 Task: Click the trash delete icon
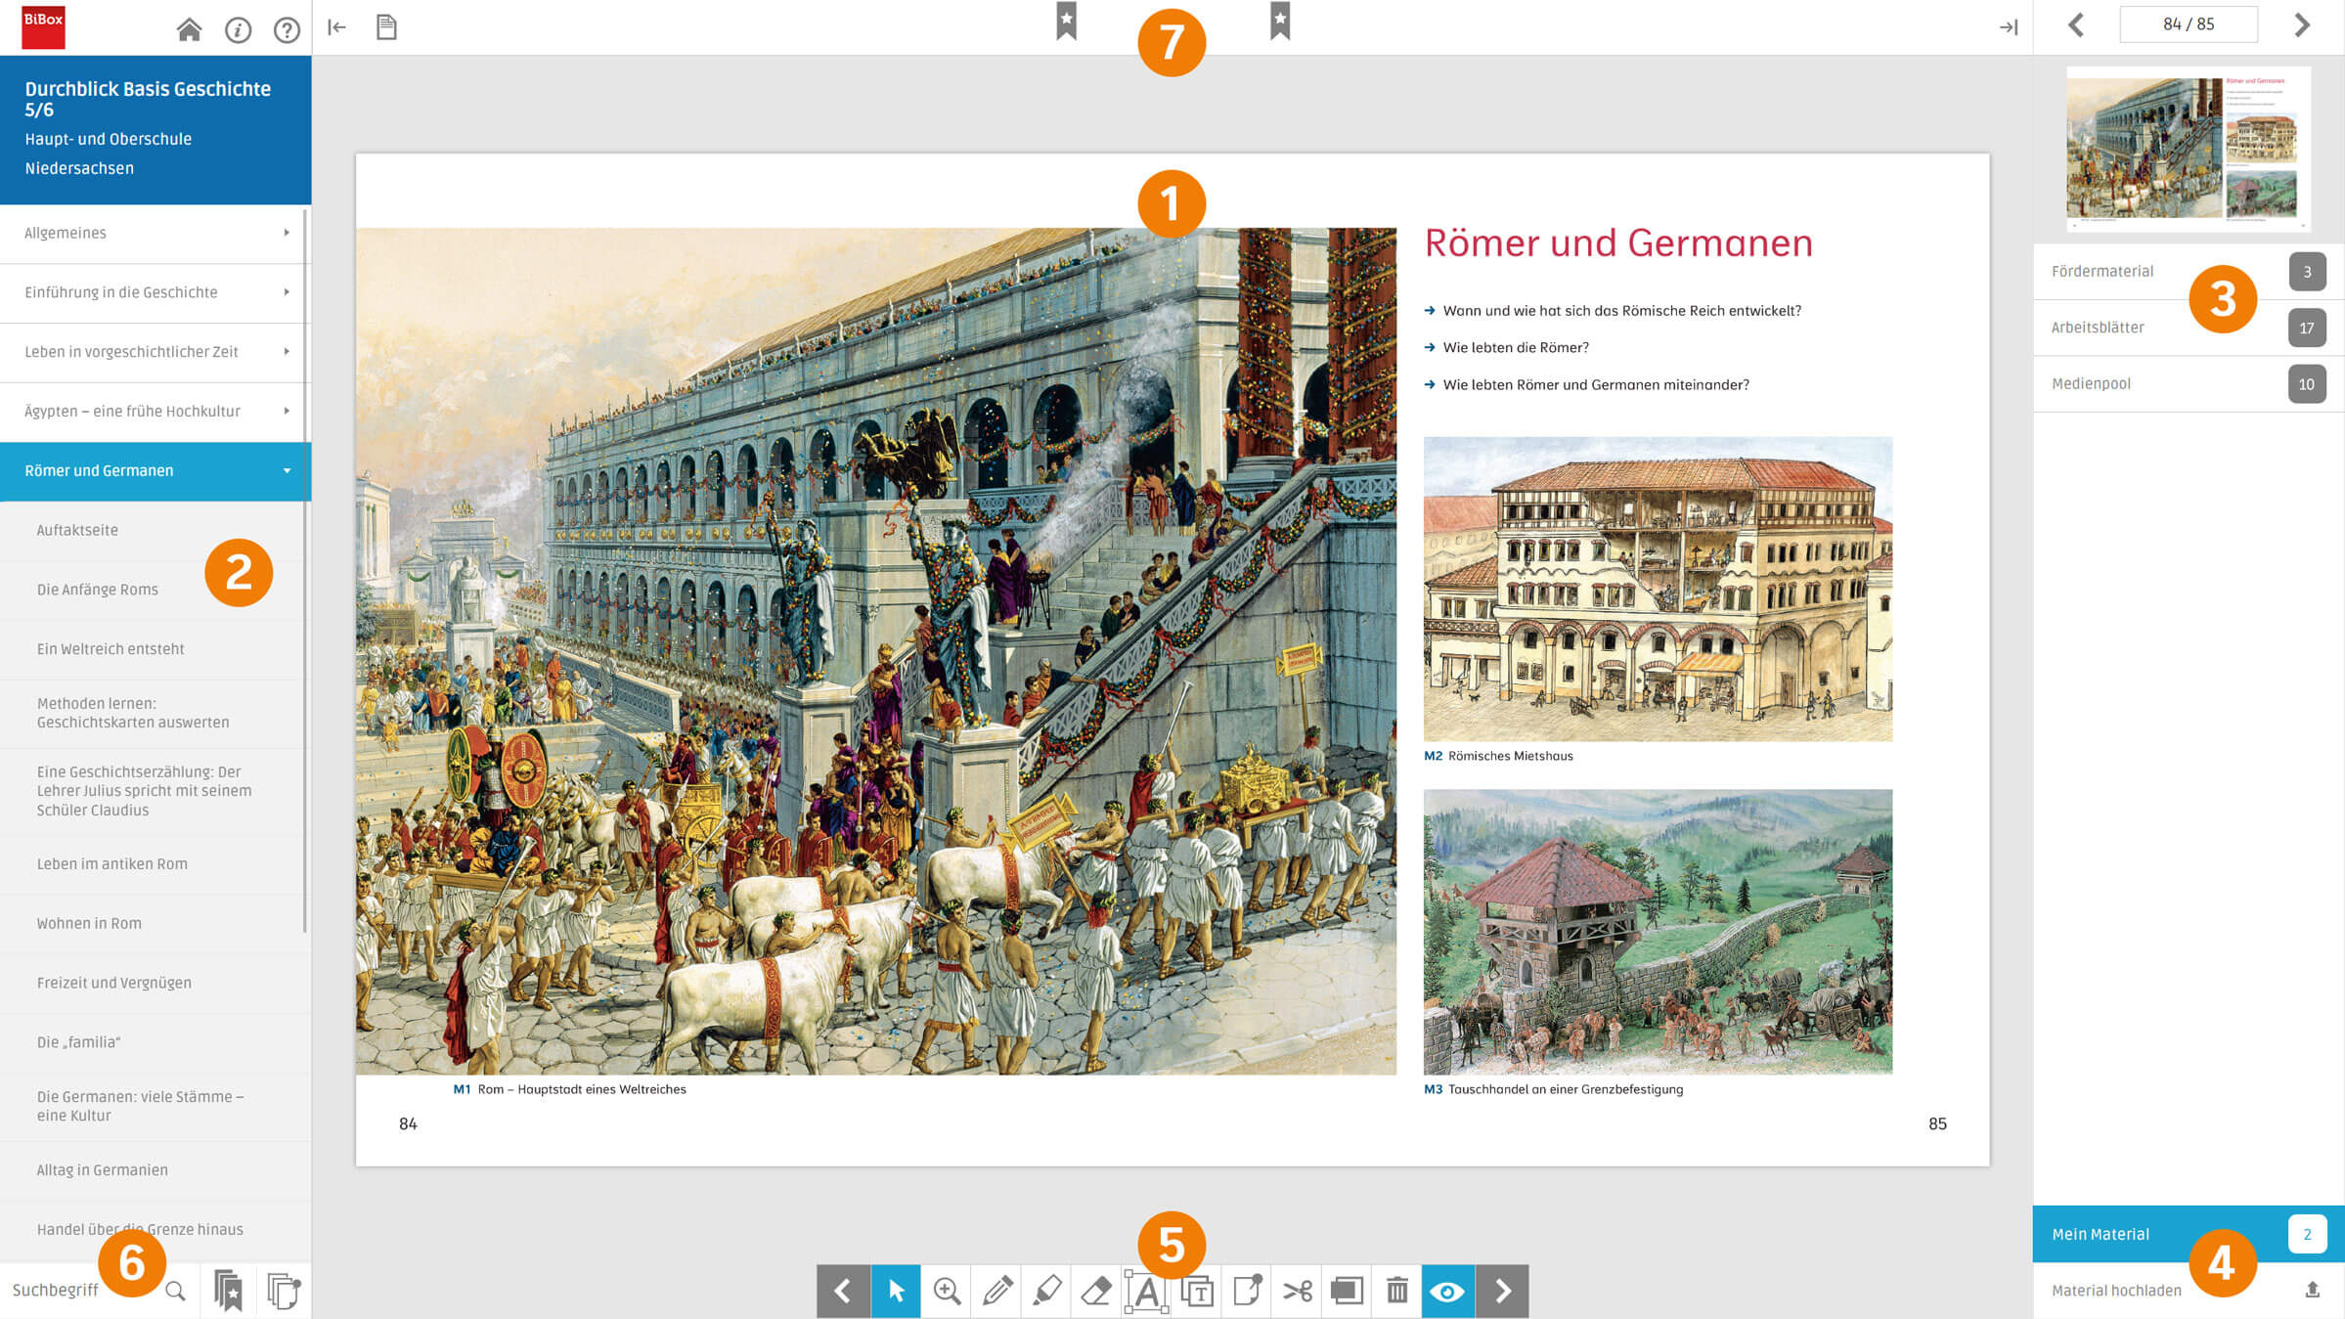1396,1291
